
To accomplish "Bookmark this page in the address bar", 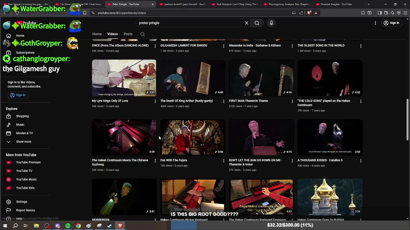I will coord(85,13).
